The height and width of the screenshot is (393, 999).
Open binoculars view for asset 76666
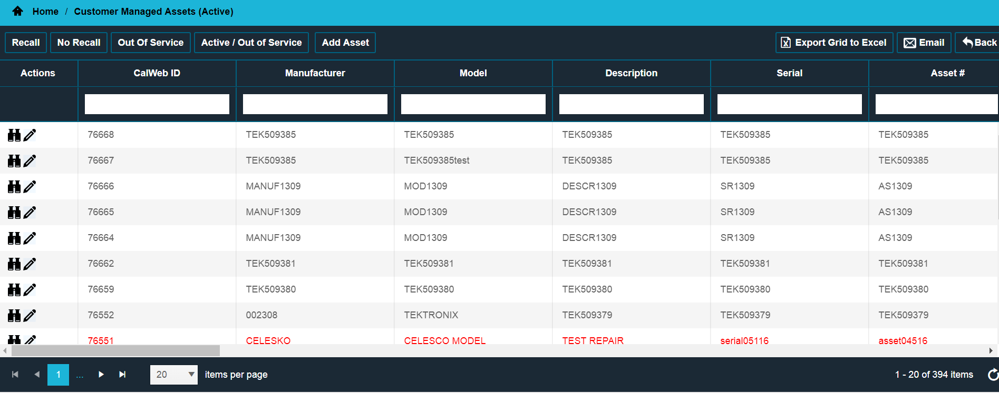[x=14, y=187]
